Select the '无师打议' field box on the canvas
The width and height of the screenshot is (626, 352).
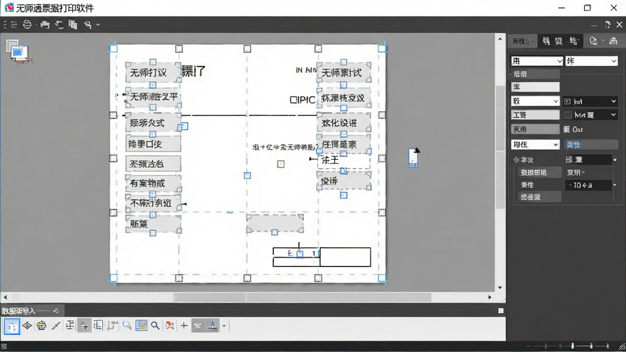153,73
